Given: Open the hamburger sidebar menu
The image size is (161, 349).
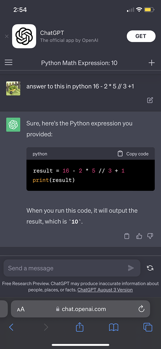Looking at the screenshot, I should 9,63.
